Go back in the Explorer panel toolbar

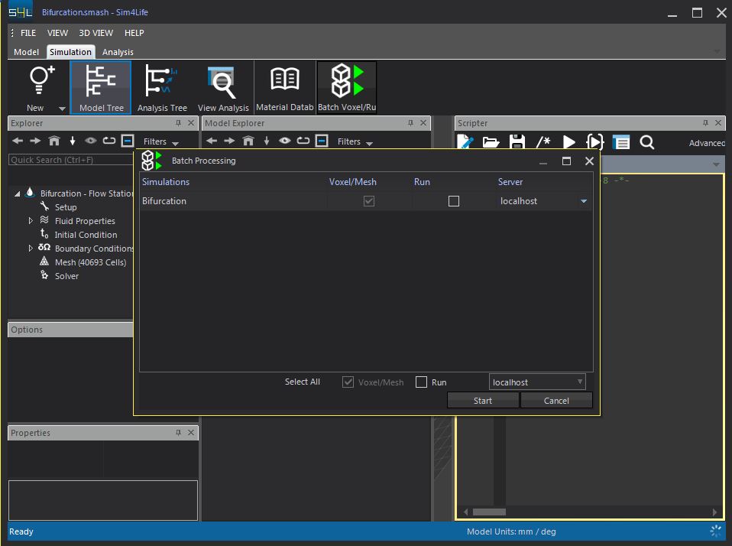pyautogui.click(x=18, y=141)
